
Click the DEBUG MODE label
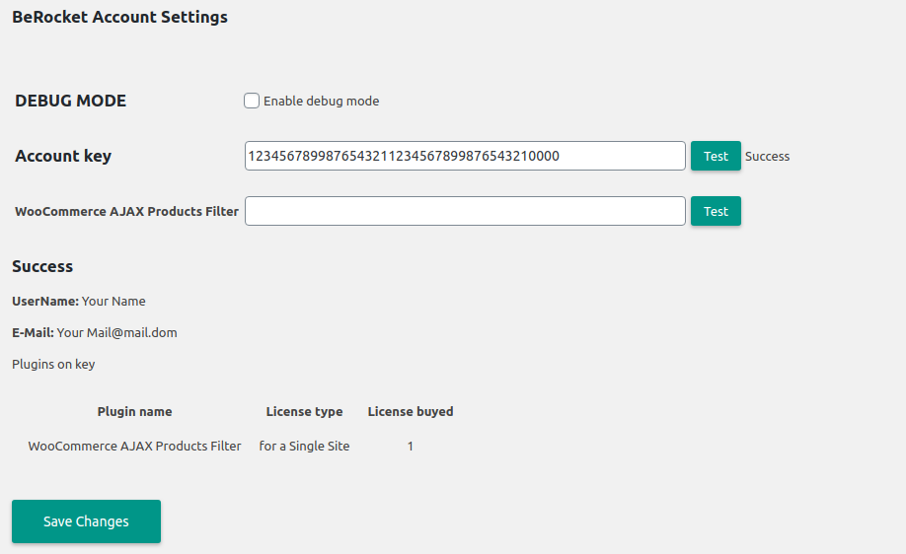click(70, 101)
